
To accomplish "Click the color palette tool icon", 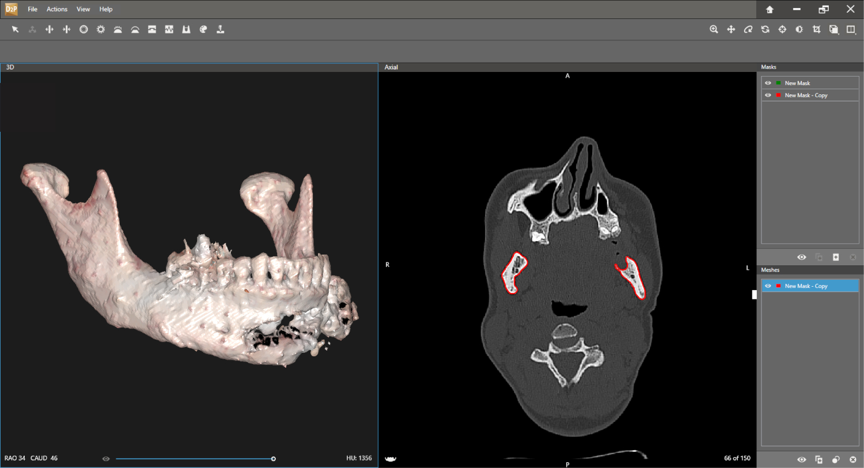I will pos(203,29).
